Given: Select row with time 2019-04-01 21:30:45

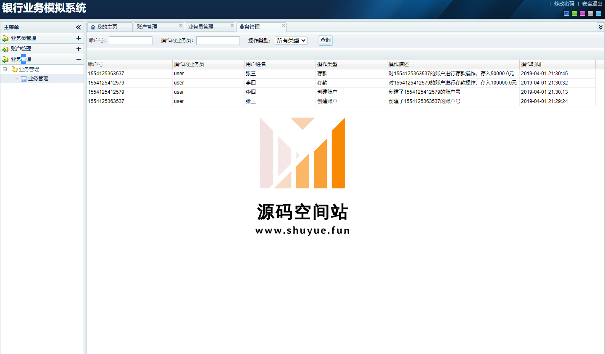Looking at the screenshot, I should point(341,74).
